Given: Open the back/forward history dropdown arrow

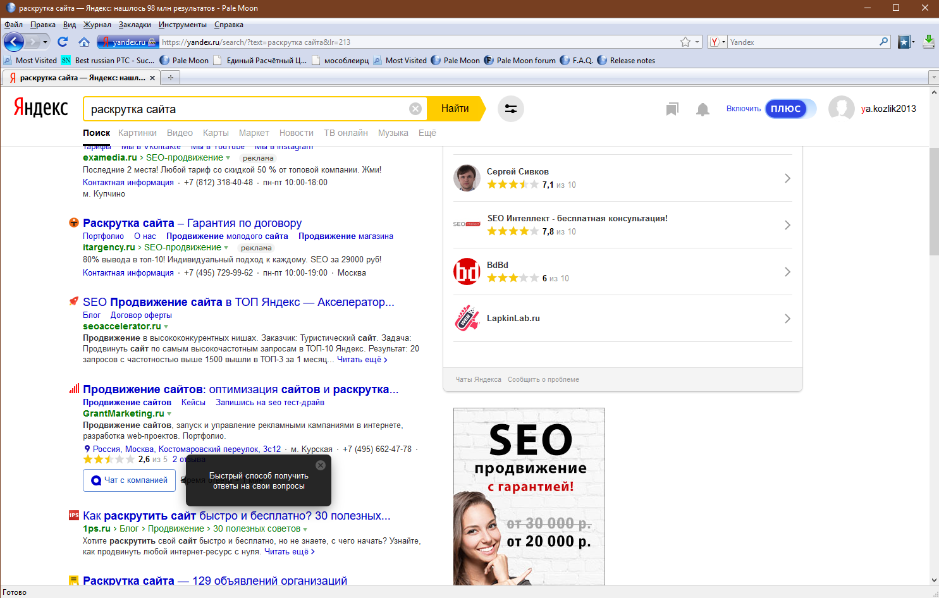Looking at the screenshot, I should pos(45,42).
